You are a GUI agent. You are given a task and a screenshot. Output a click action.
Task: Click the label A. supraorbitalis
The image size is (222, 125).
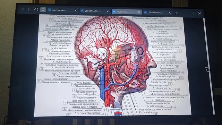161,33
